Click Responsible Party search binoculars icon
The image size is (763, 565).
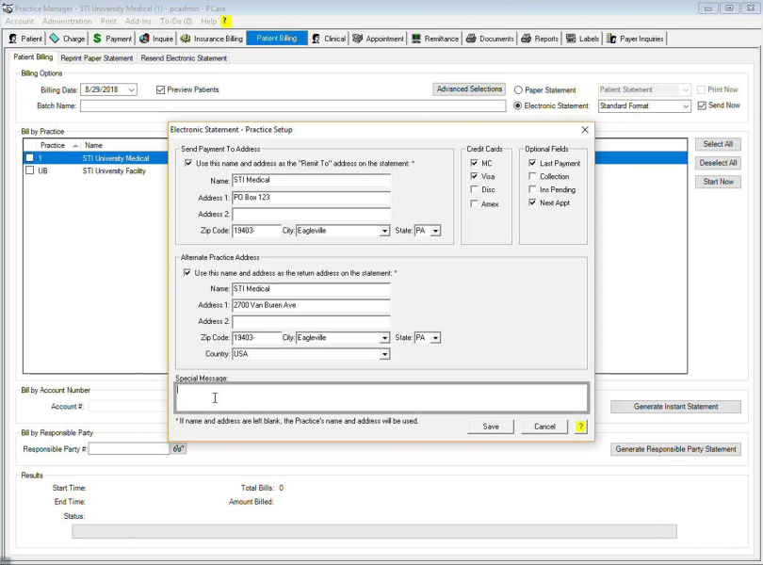tap(179, 449)
